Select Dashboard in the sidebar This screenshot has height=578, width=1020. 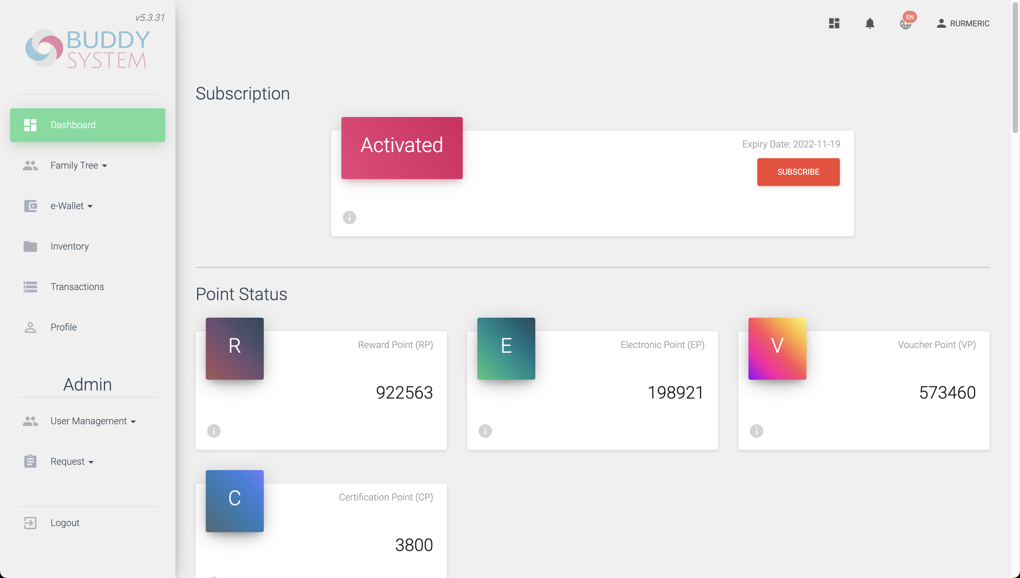pyautogui.click(x=87, y=125)
